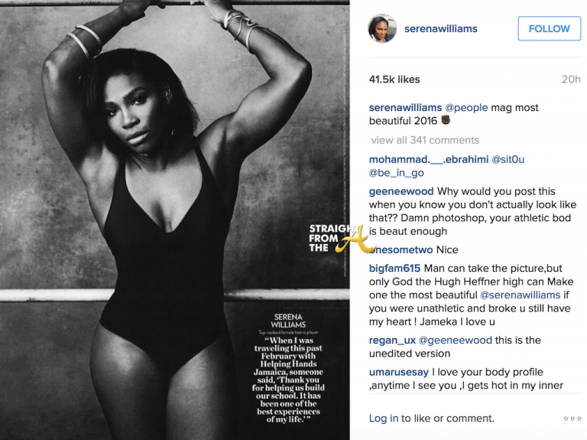The height and width of the screenshot is (440, 587).
Task: Open the three-dot more options menu
Action: tap(572, 419)
